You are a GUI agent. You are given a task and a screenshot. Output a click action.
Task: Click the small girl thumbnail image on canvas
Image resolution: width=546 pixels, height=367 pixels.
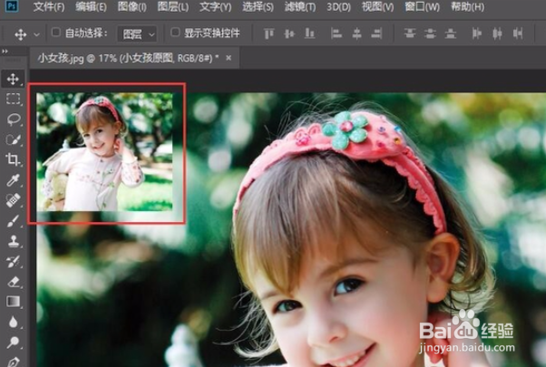coord(104,151)
